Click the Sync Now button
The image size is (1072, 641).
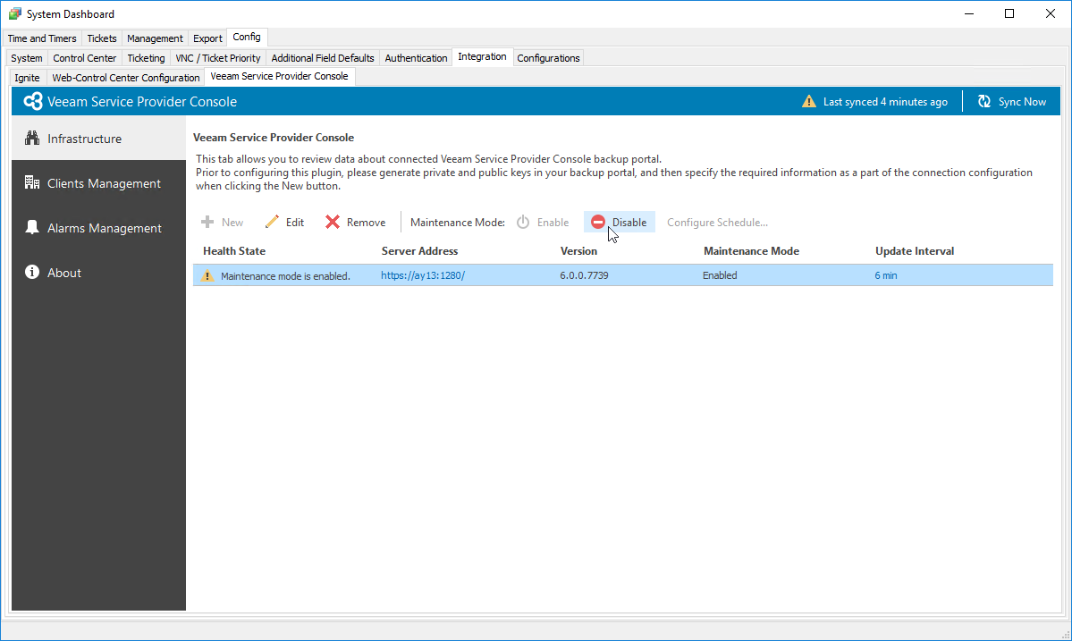(x=1011, y=101)
